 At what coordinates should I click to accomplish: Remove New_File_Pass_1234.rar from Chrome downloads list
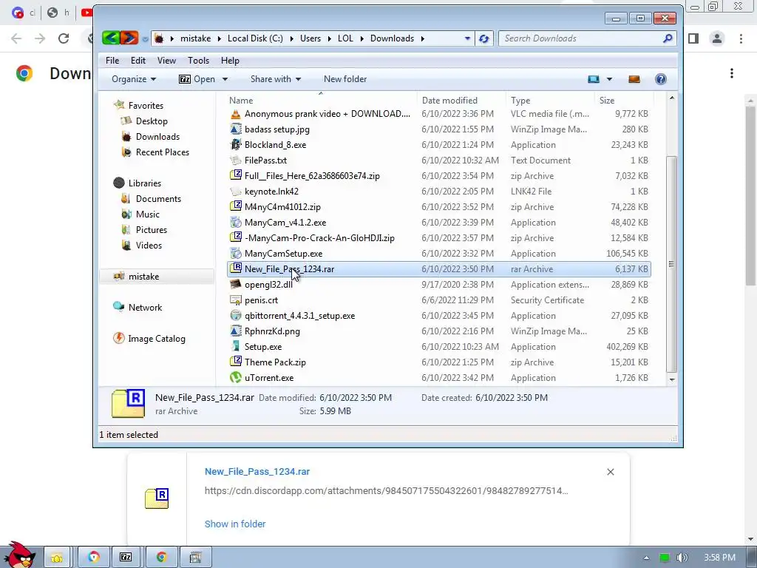tap(610, 472)
